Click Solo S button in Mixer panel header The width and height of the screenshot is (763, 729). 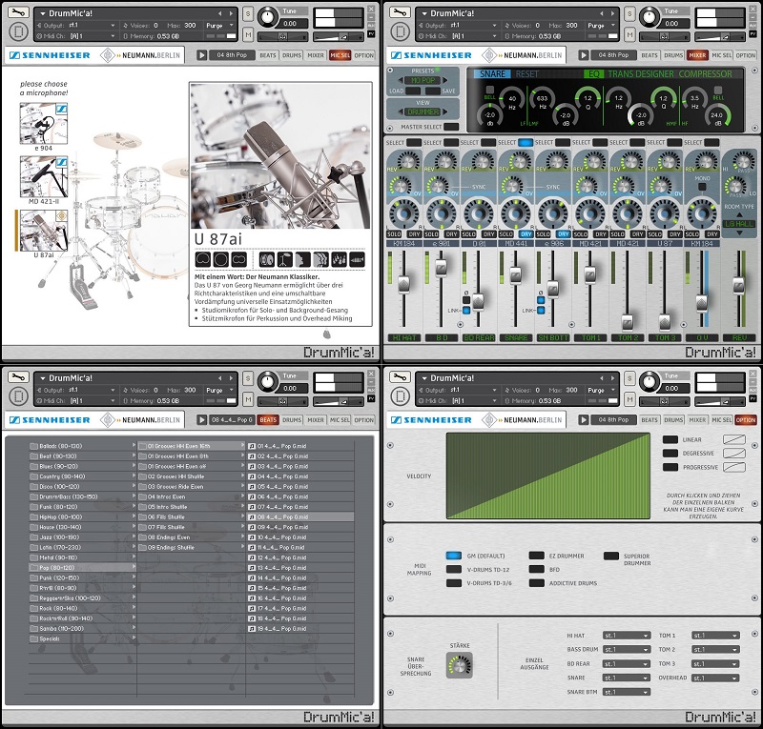click(629, 14)
